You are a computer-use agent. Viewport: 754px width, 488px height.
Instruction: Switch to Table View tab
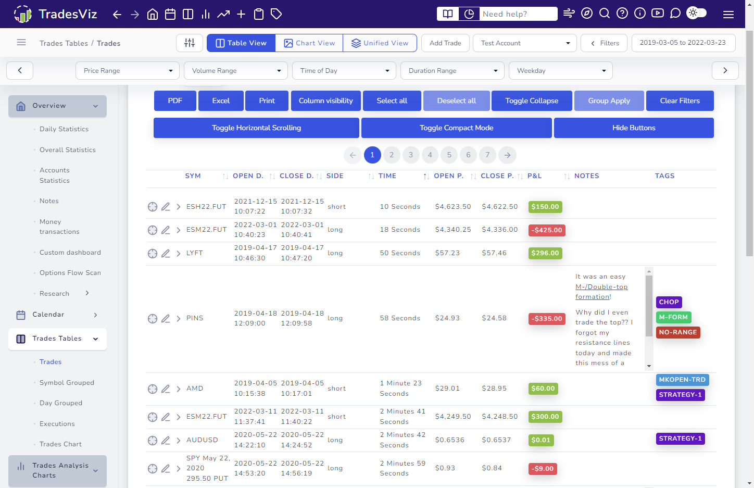(x=241, y=43)
